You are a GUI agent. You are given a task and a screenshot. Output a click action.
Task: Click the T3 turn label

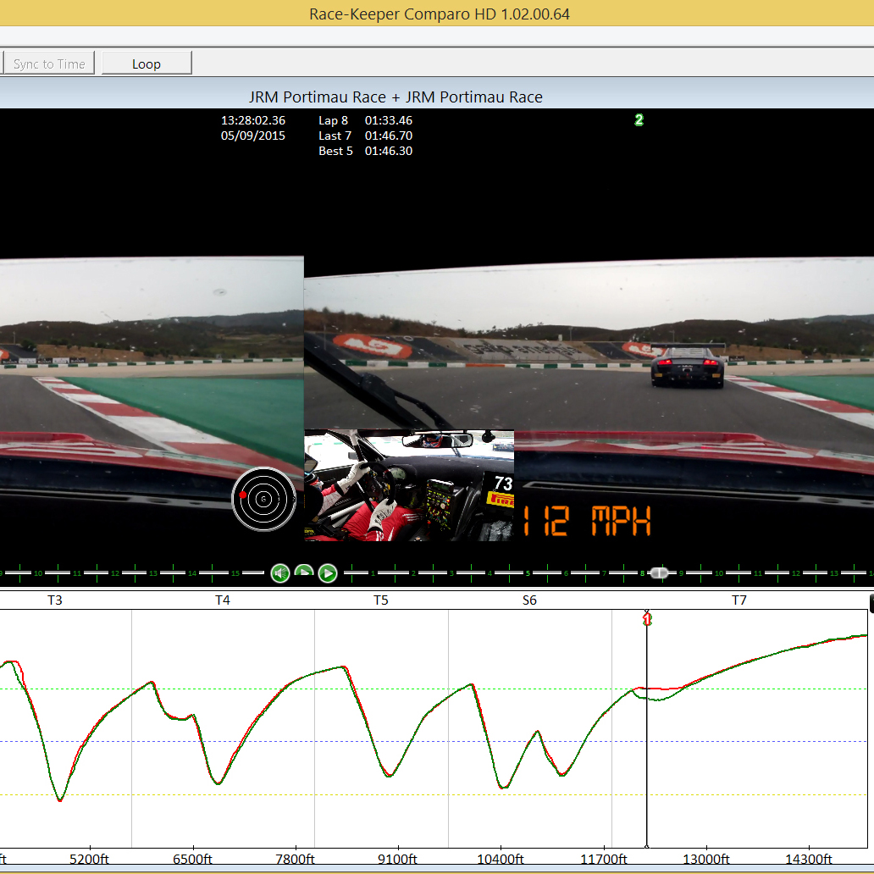[54, 600]
